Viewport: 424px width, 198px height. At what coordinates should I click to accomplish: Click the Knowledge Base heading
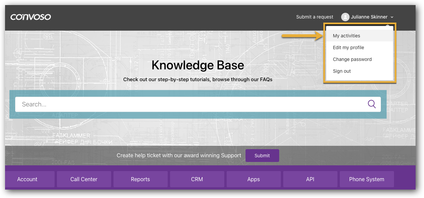point(198,65)
